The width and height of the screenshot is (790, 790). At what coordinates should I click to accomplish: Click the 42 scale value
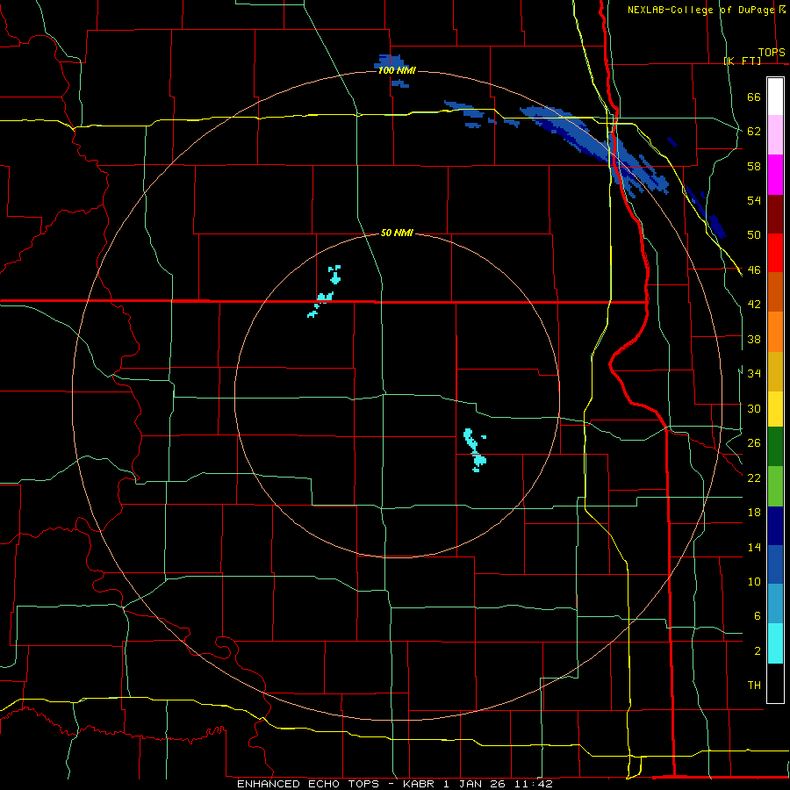tap(754, 305)
